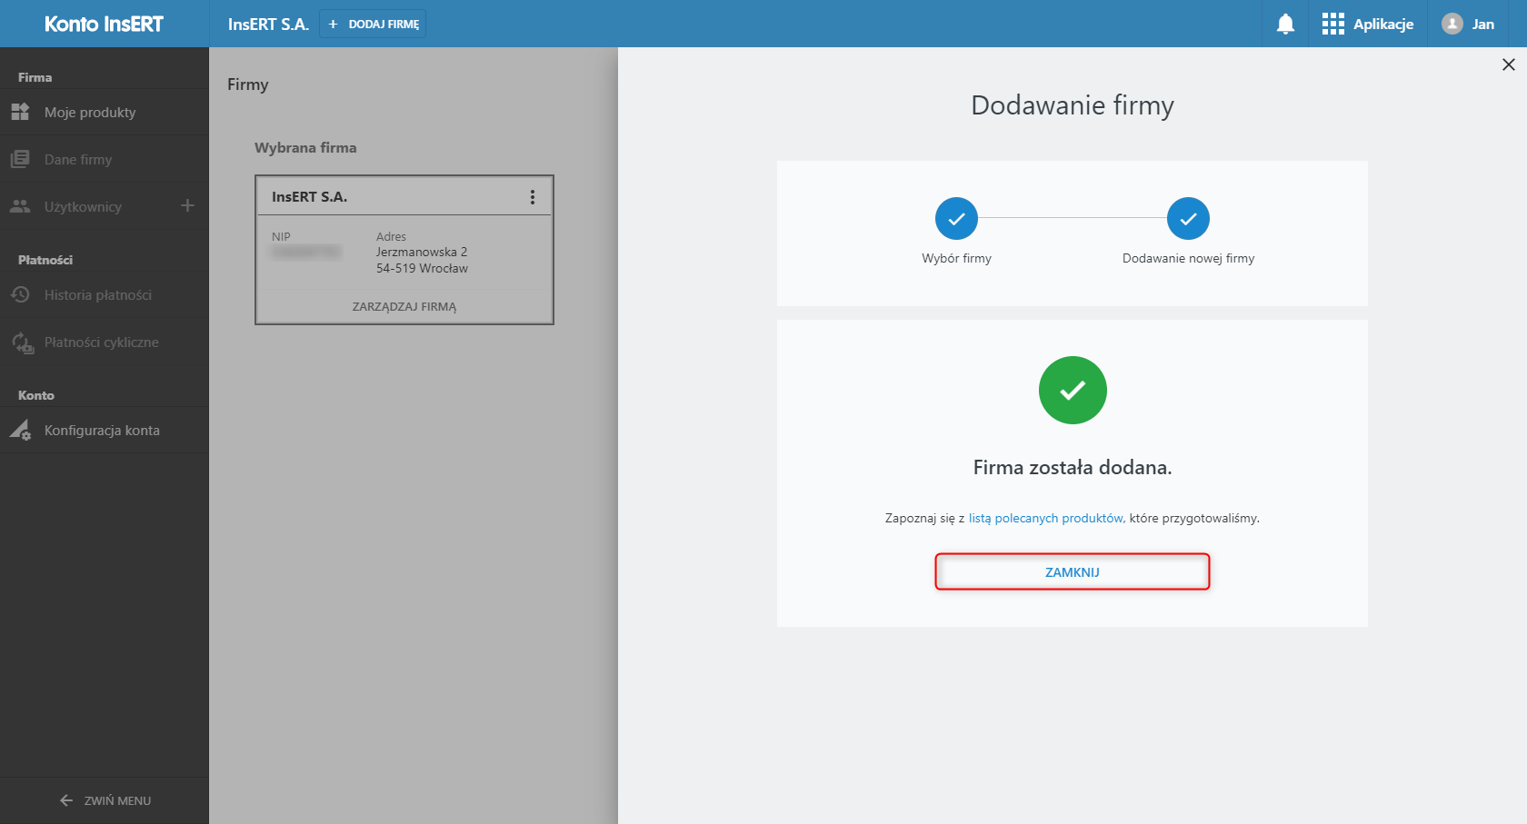Click the InsERT S.A. card title
The height and width of the screenshot is (824, 1527).
coord(309,197)
